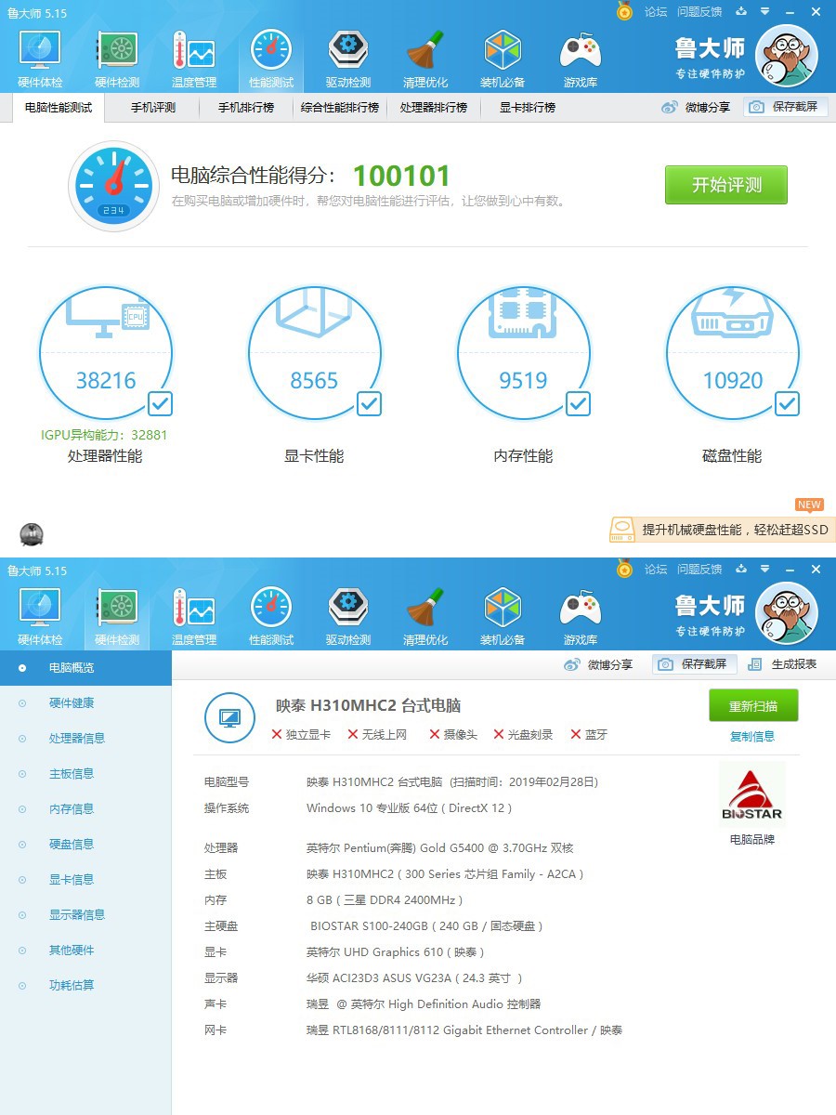Open 装机必备 in the hardware overview window toolbar
This screenshot has height=1115, width=836.
tap(503, 618)
